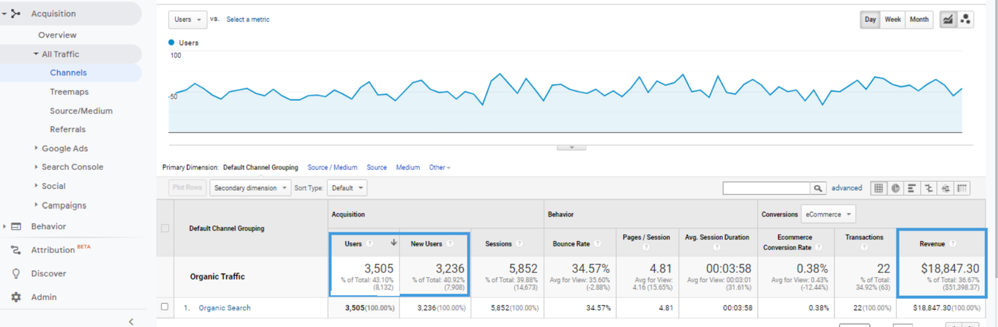998x327 pixels.
Task: Click the table search input field
Action: tap(766, 188)
